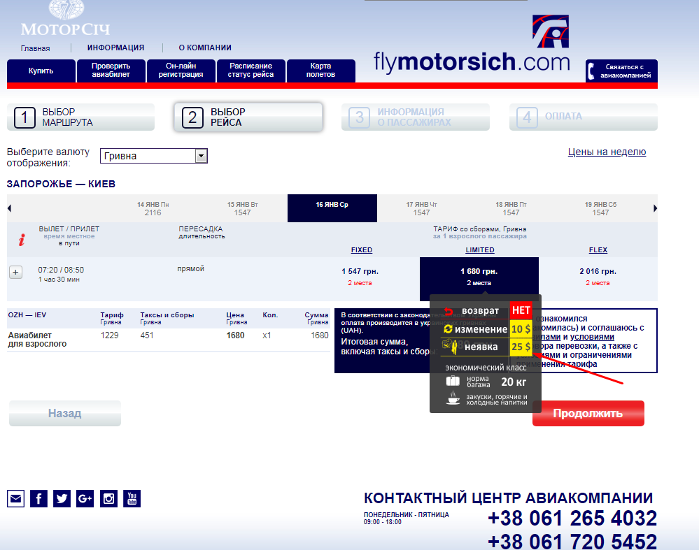This screenshot has width=699, height=550.
Task: Click the yellow 10 $ change fee
Action: click(521, 329)
